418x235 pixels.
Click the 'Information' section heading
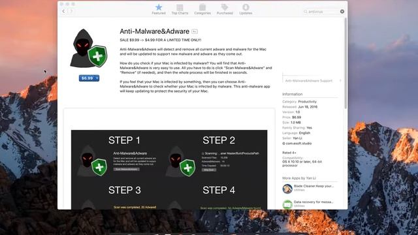(293, 94)
